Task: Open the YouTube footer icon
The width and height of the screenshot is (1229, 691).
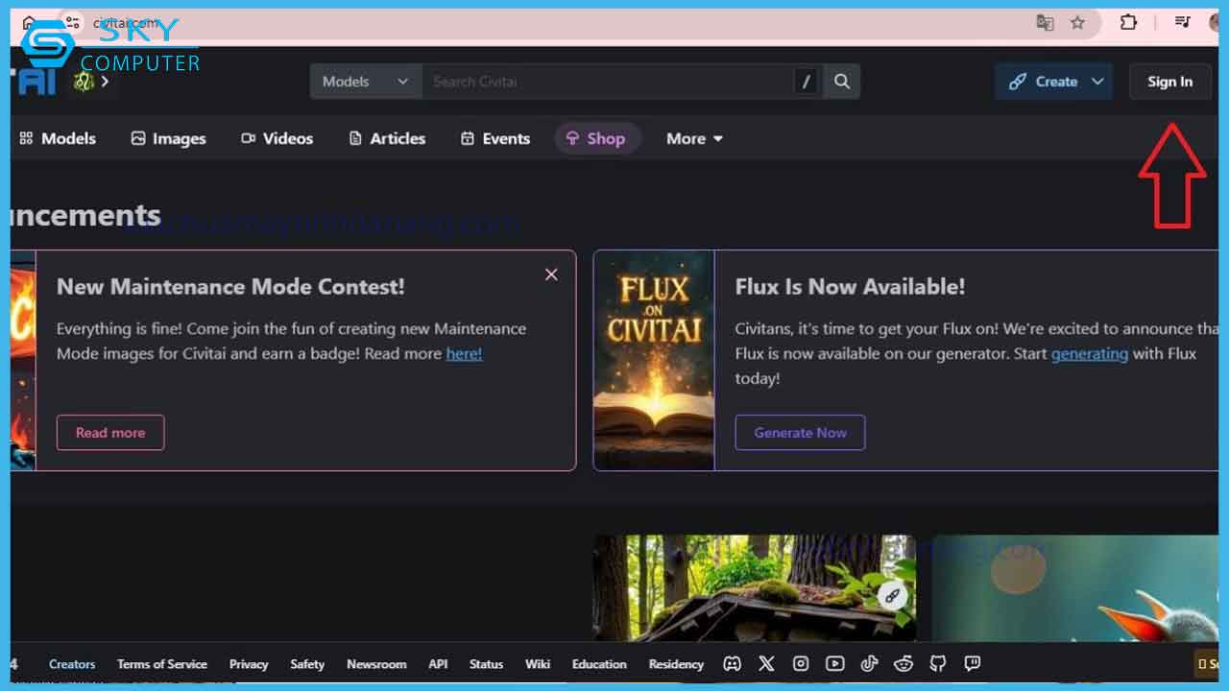Action: (x=835, y=664)
